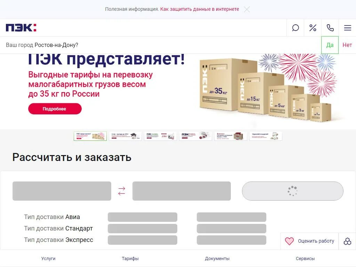
Task: Confirm city with Да
Action: pyautogui.click(x=330, y=45)
